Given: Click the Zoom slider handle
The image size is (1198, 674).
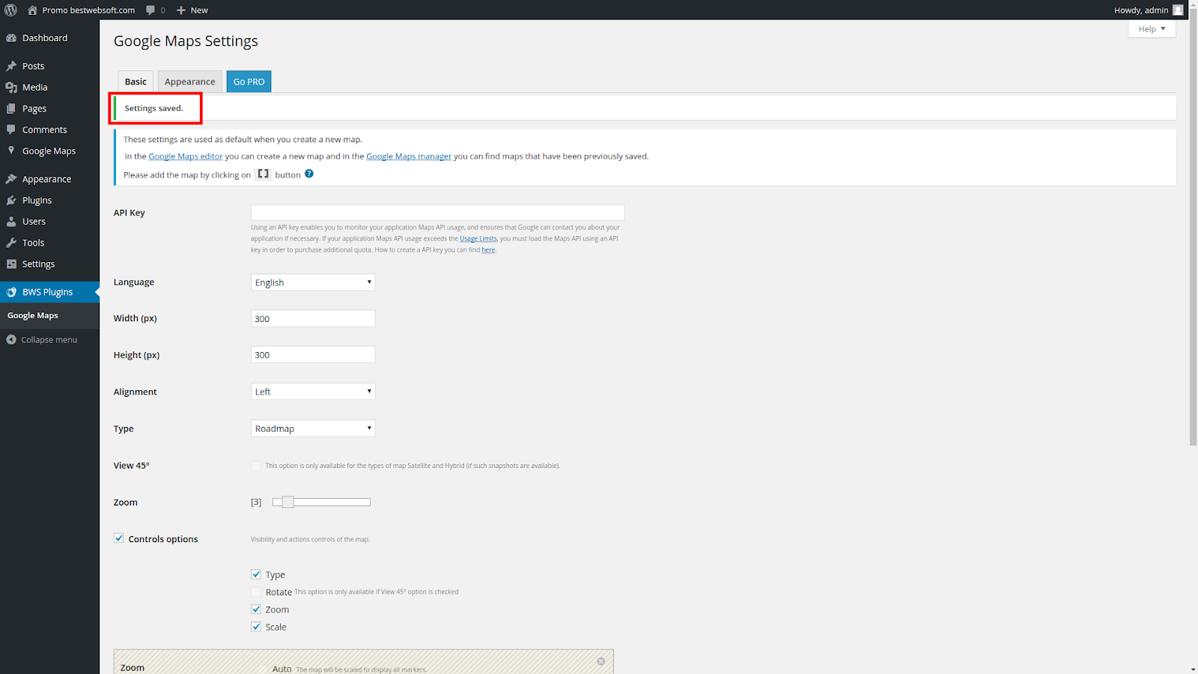Looking at the screenshot, I should (x=288, y=502).
